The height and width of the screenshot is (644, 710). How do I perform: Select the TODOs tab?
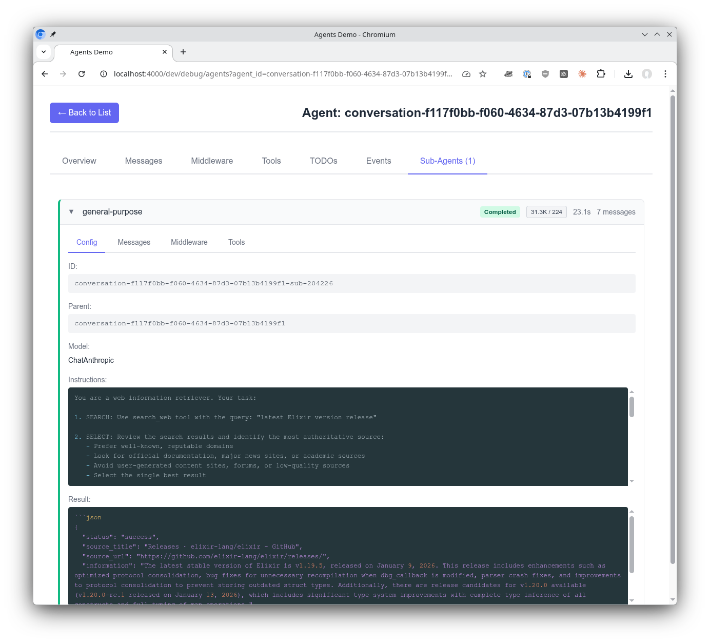point(323,161)
